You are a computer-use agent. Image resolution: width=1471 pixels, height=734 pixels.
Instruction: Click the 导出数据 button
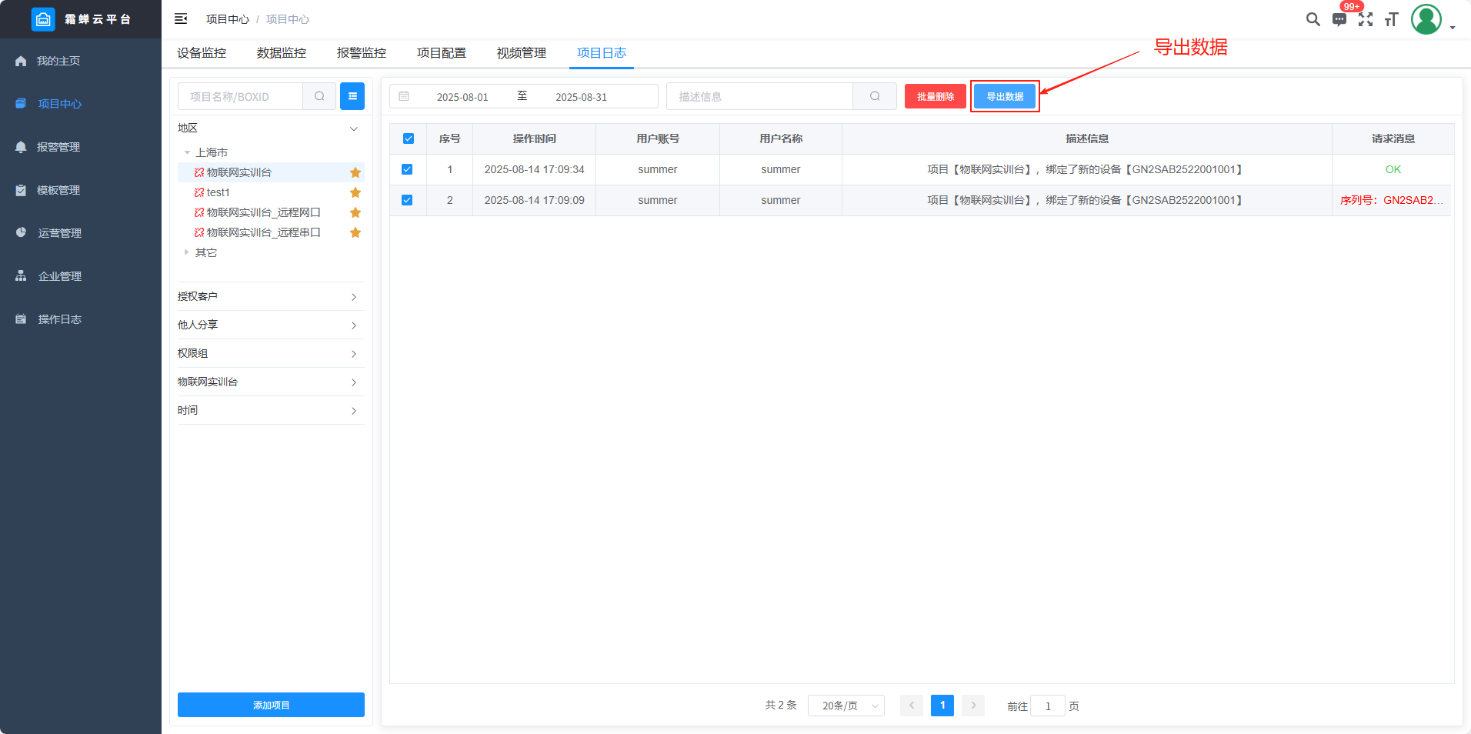tap(1005, 96)
